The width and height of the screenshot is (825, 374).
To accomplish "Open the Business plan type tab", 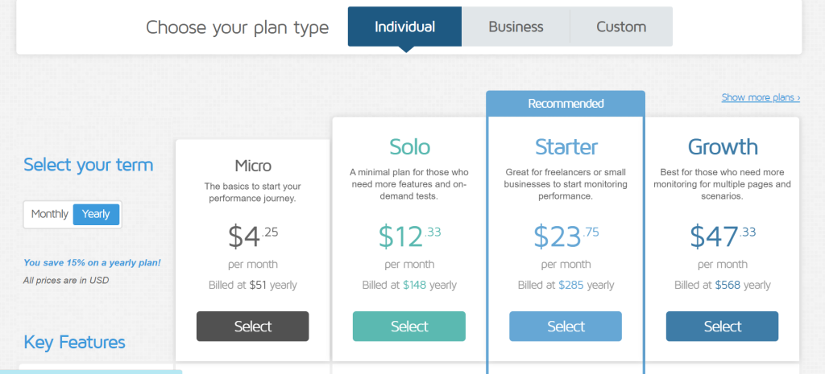I will pyautogui.click(x=516, y=27).
